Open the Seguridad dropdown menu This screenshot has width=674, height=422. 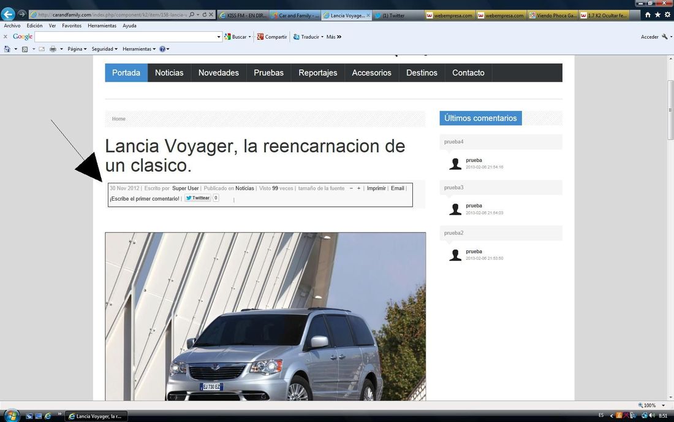(x=104, y=49)
